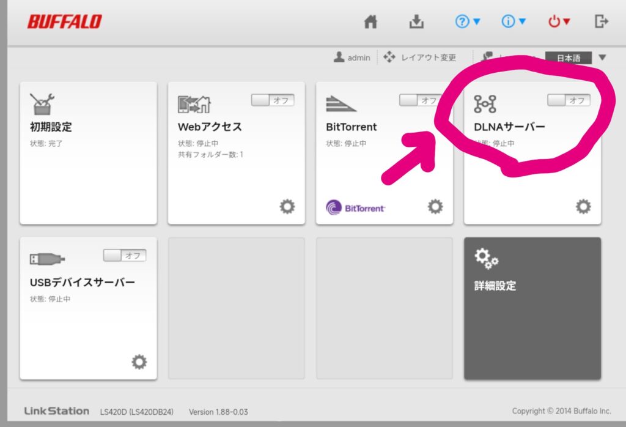This screenshot has height=427, width=626.
Task: Click Webアクセス 状態: 停止中 status text
Action: pos(198,143)
